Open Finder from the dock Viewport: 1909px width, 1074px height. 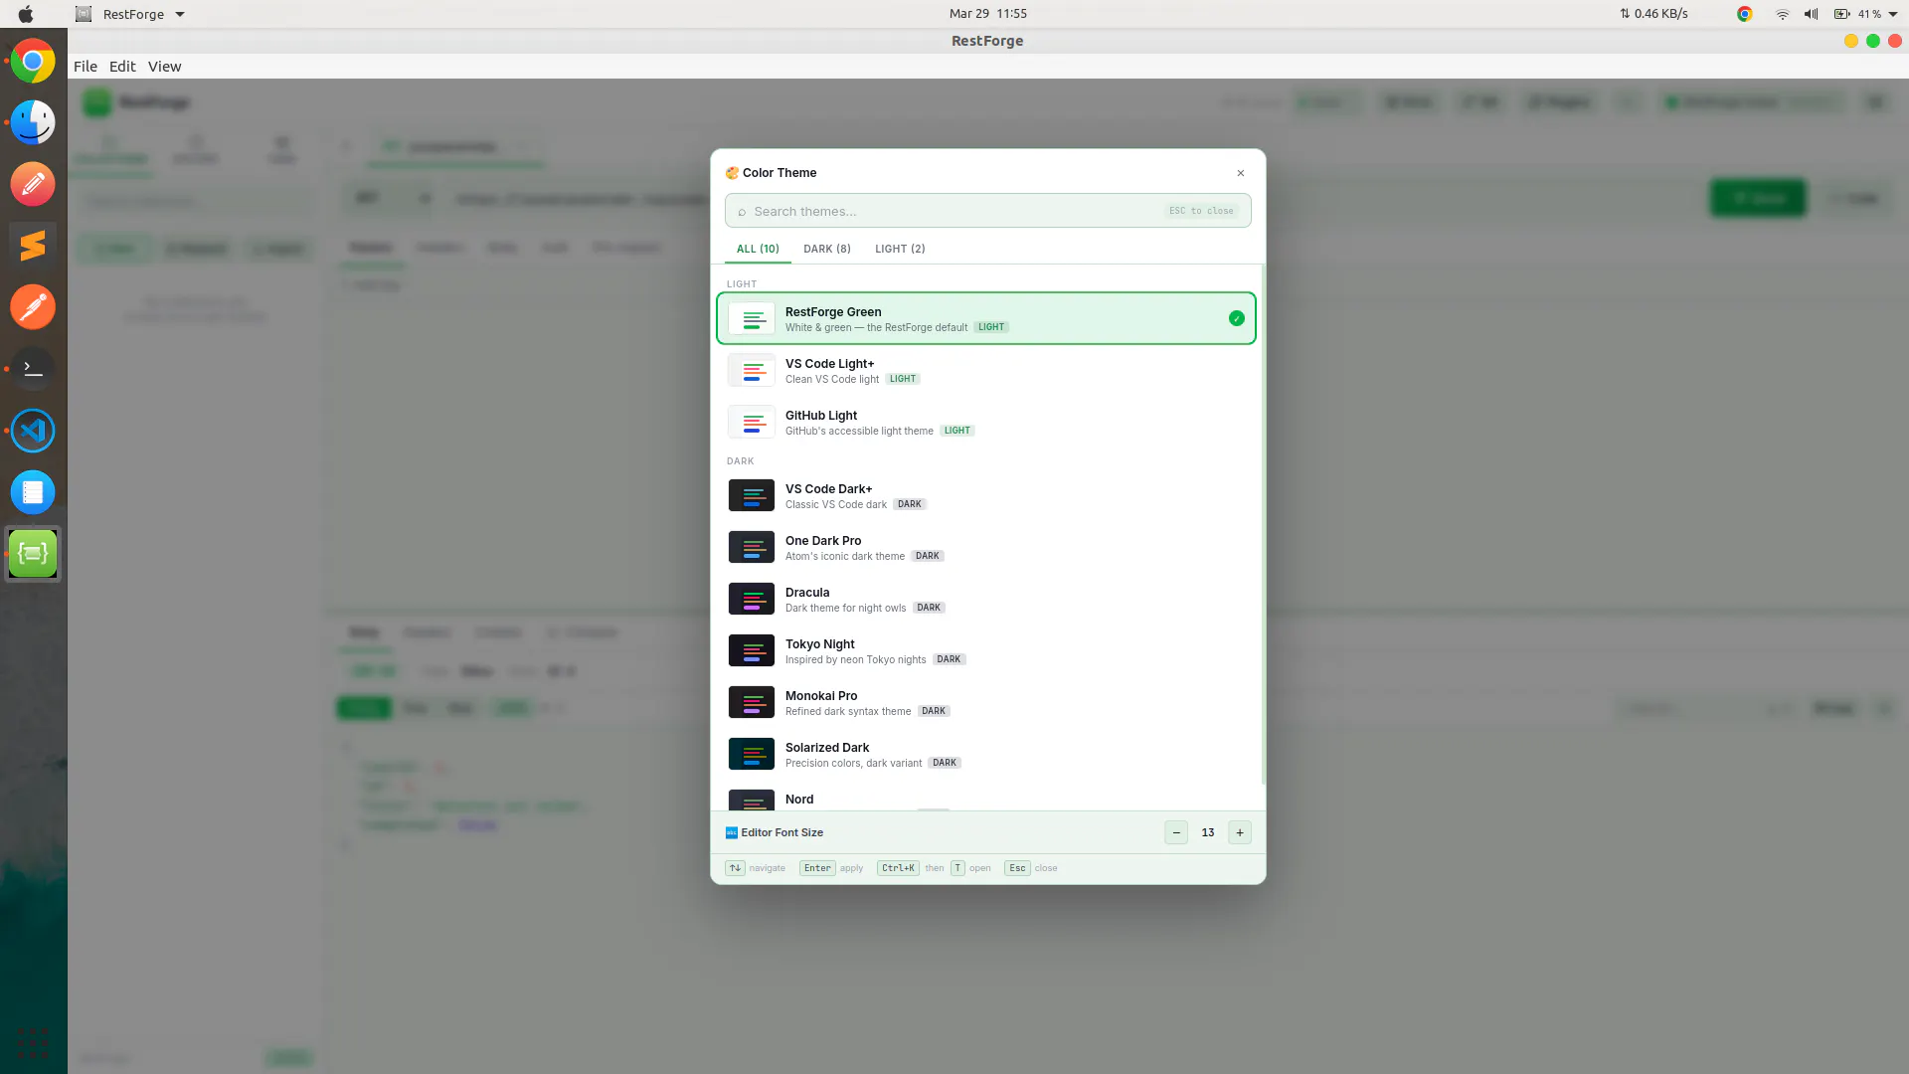[x=33, y=123]
